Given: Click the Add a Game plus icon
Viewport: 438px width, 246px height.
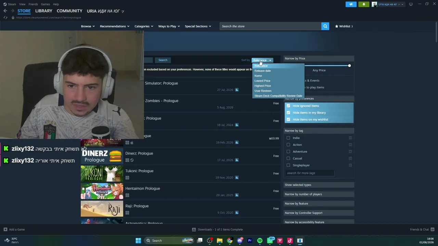Looking at the screenshot, I should 5,230.
